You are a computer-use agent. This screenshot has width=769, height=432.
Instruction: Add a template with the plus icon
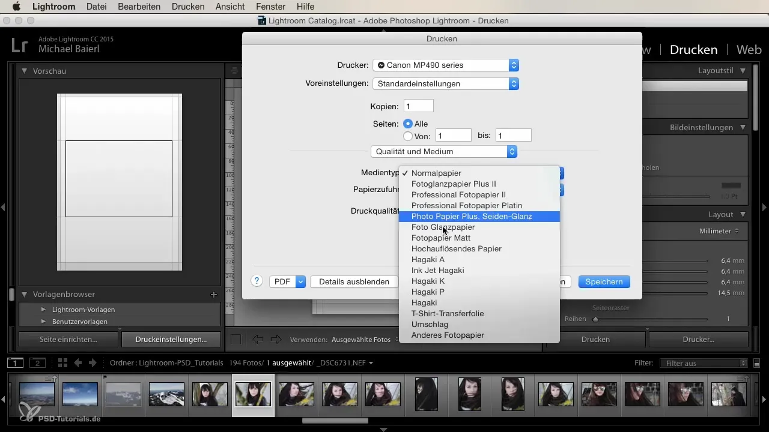tap(213, 295)
